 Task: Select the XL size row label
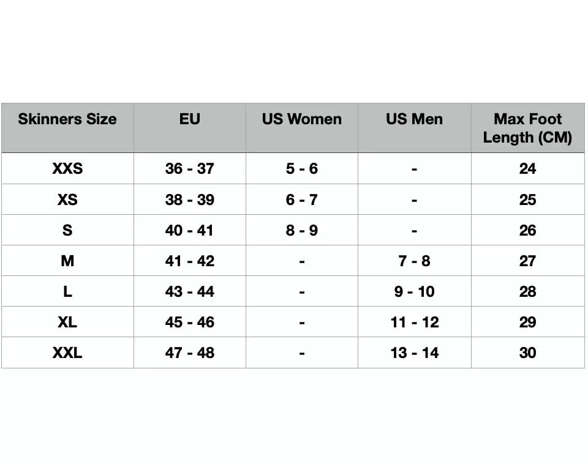point(67,323)
